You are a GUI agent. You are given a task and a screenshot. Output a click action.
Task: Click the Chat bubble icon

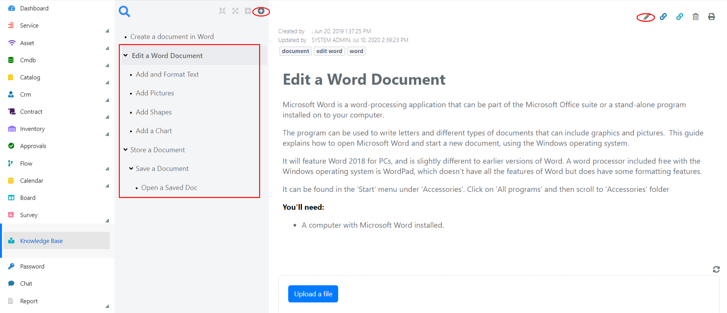(11, 283)
